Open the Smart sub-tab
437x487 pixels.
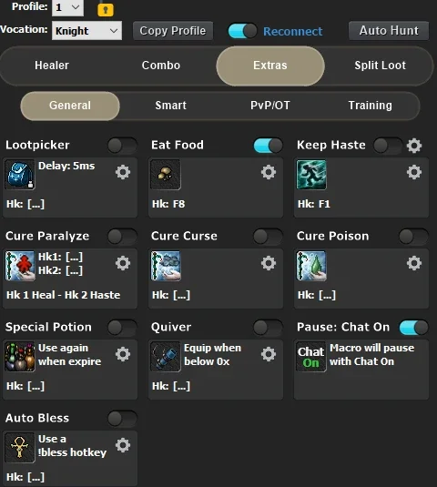(x=171, y=106)
